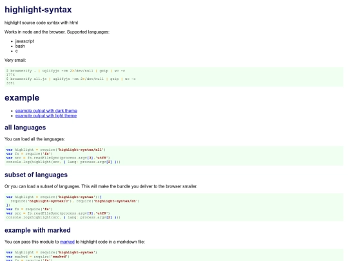
Task: Open the example output with dark theme link
Action: coord(46,111)
